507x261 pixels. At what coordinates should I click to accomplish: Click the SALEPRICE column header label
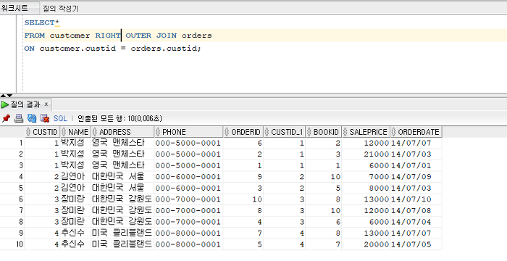(x=368, y=132)
